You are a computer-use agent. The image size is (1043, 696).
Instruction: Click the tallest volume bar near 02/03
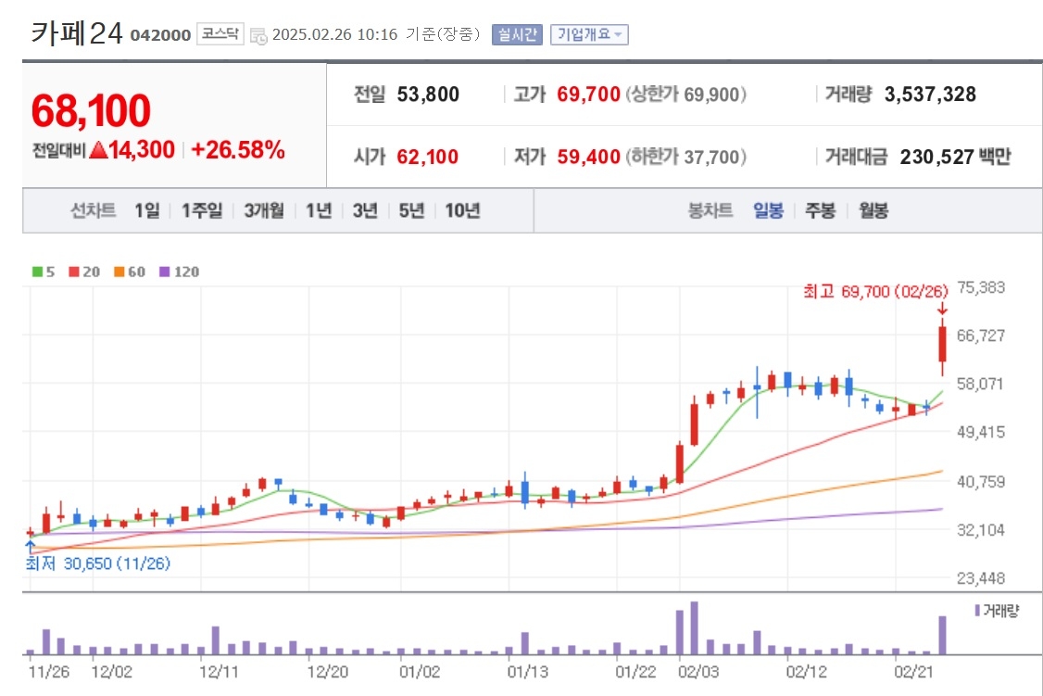695,628
